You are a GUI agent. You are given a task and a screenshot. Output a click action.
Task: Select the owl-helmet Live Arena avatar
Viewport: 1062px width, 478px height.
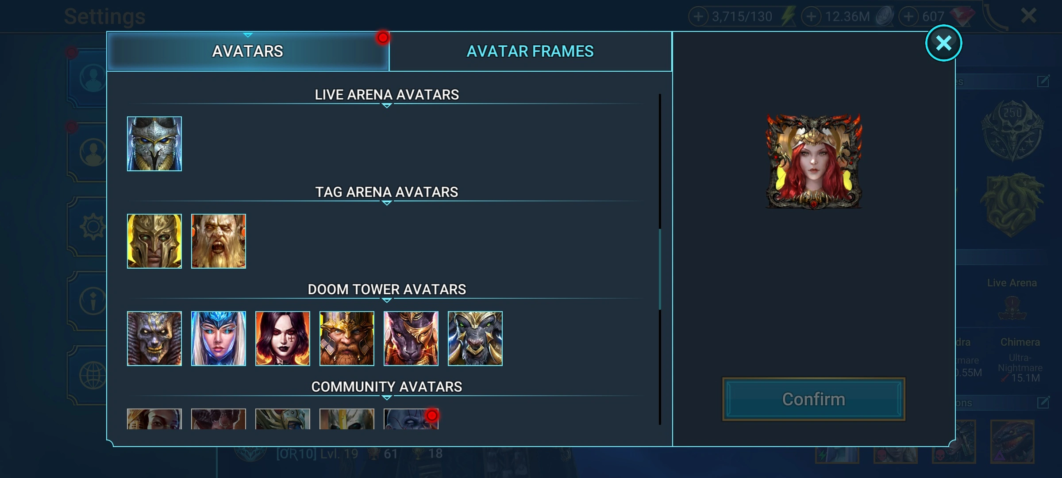154,144
